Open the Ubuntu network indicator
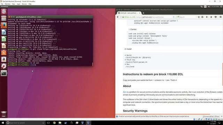Screen dimensions: 223x125 pyautogui.click(x=201, y=7)
